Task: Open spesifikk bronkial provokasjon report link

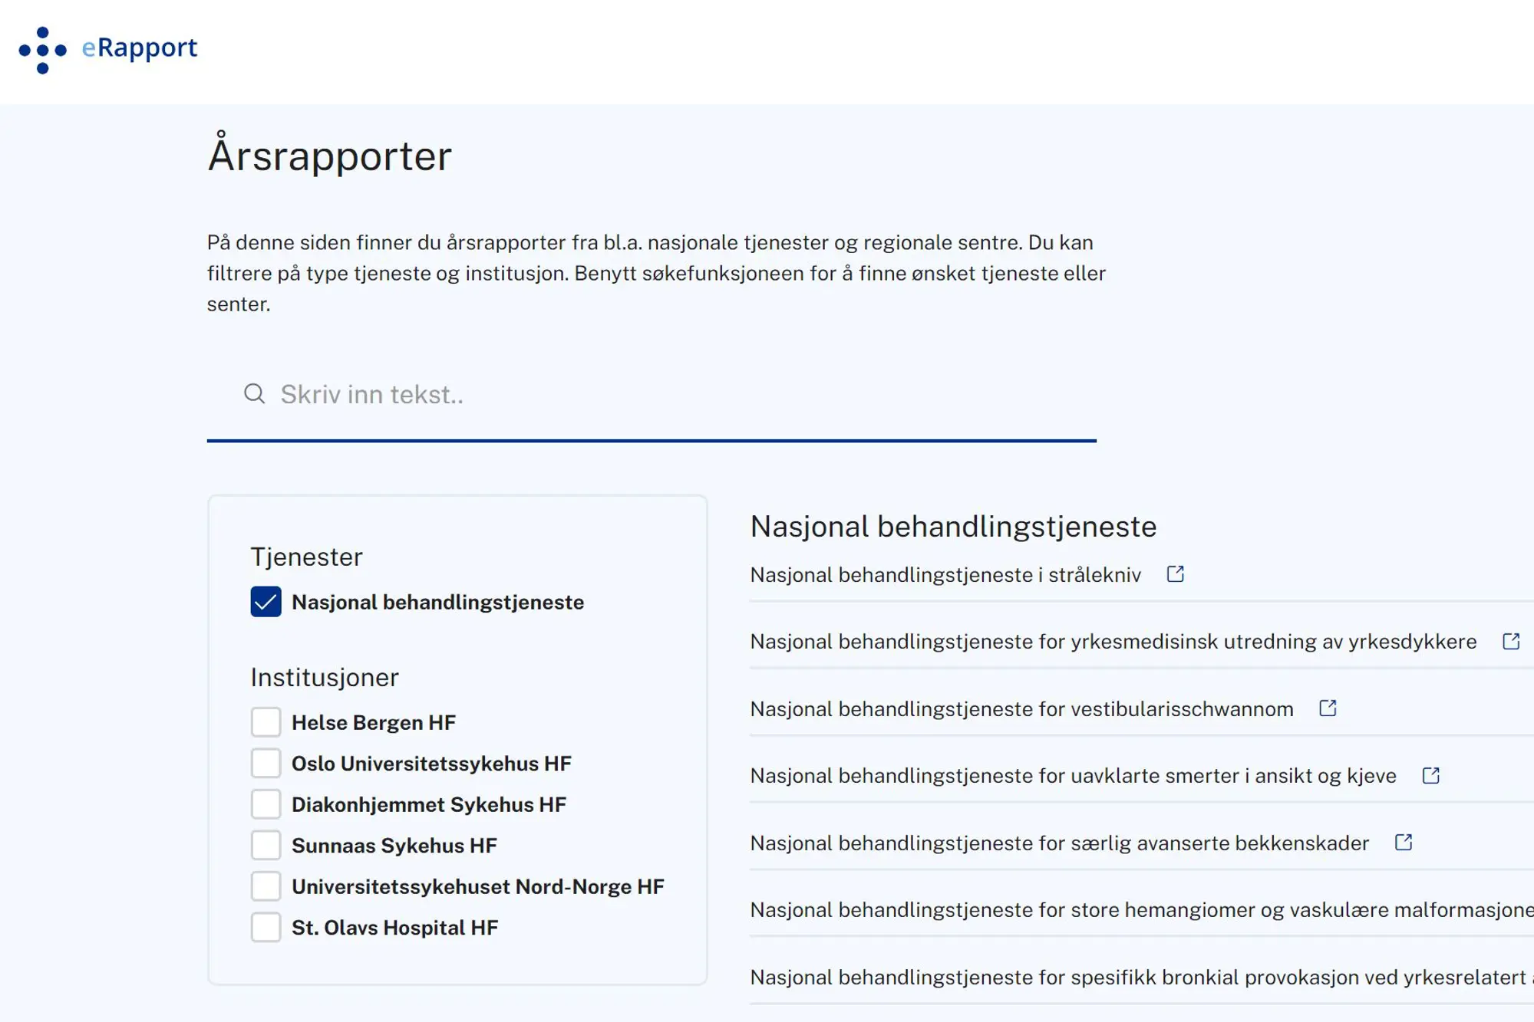Action: [1140, 978]
